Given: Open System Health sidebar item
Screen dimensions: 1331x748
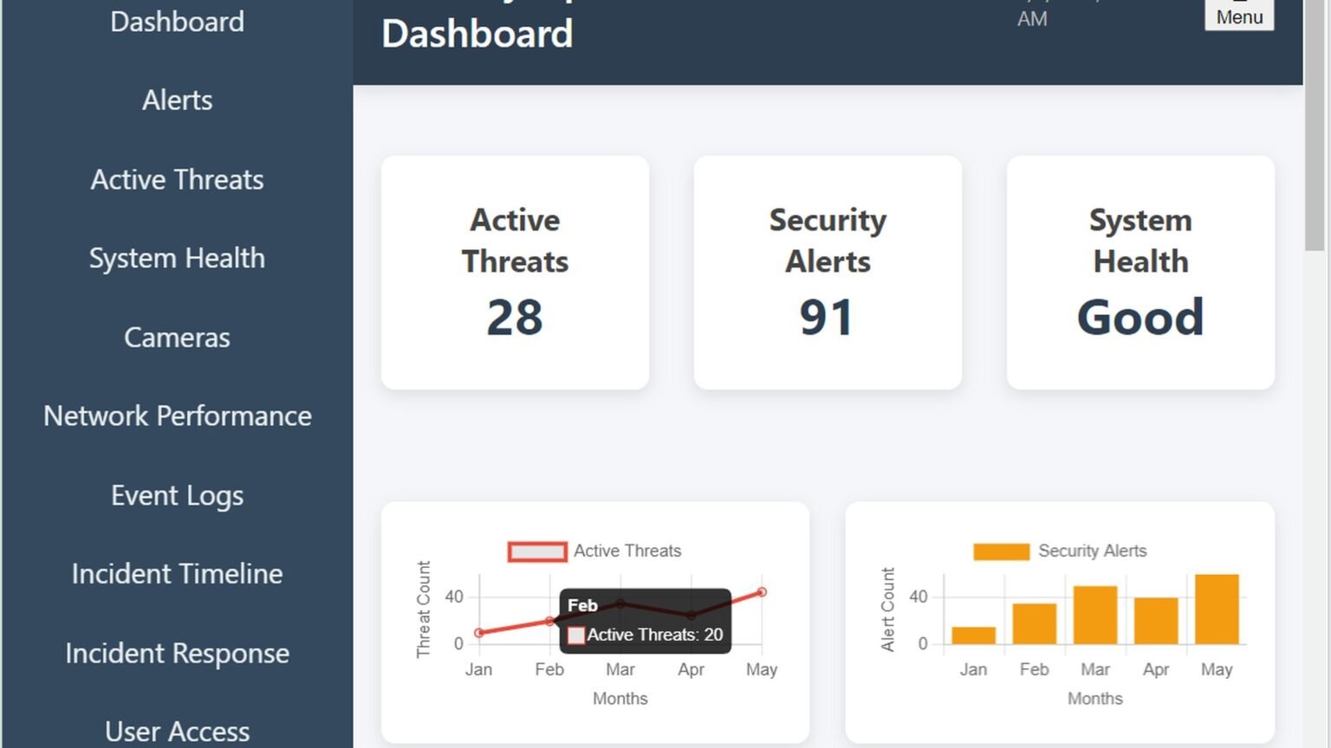Looking at the screenshot, I should [x=177, y=258].
